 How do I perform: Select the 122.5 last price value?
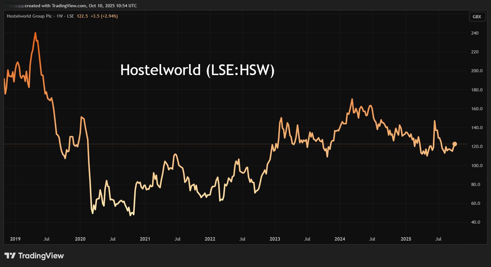pyautogui.click(x=82, y=16)
